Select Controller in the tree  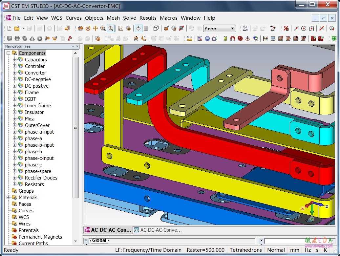click(x=35, y=66)
